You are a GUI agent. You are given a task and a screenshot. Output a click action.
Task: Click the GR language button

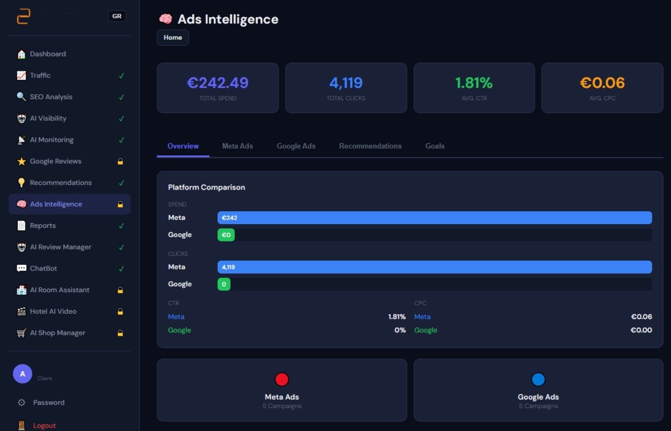click(117, 16)
